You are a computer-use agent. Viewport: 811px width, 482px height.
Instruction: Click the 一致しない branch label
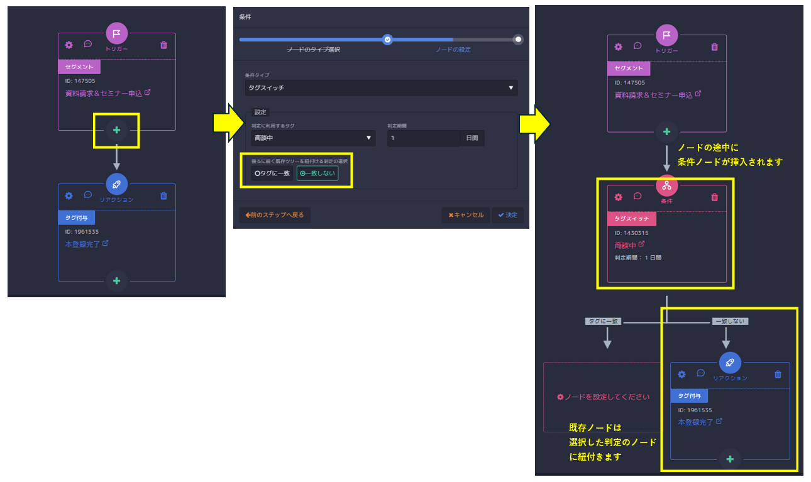[x=730, y=321]
